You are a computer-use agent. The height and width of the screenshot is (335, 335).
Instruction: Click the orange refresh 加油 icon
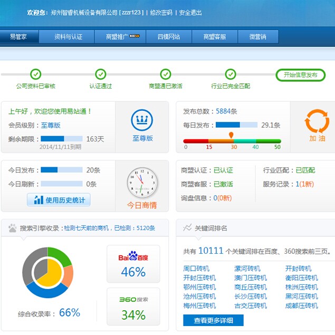point(317,121)
